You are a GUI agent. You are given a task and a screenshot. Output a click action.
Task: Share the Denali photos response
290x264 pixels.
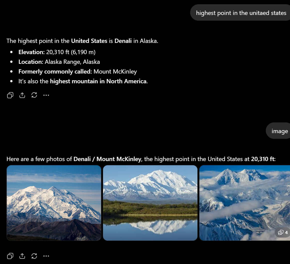[22, 256]
